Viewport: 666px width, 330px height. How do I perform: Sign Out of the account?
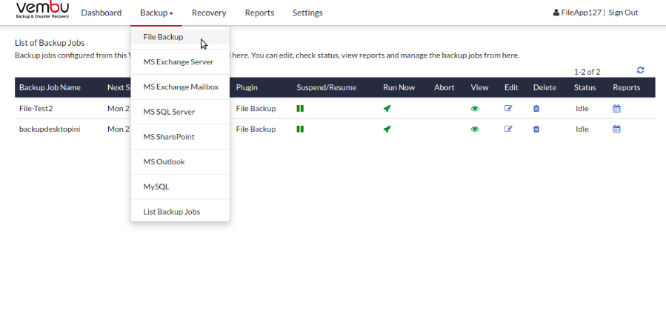click(x=623, y=13)
